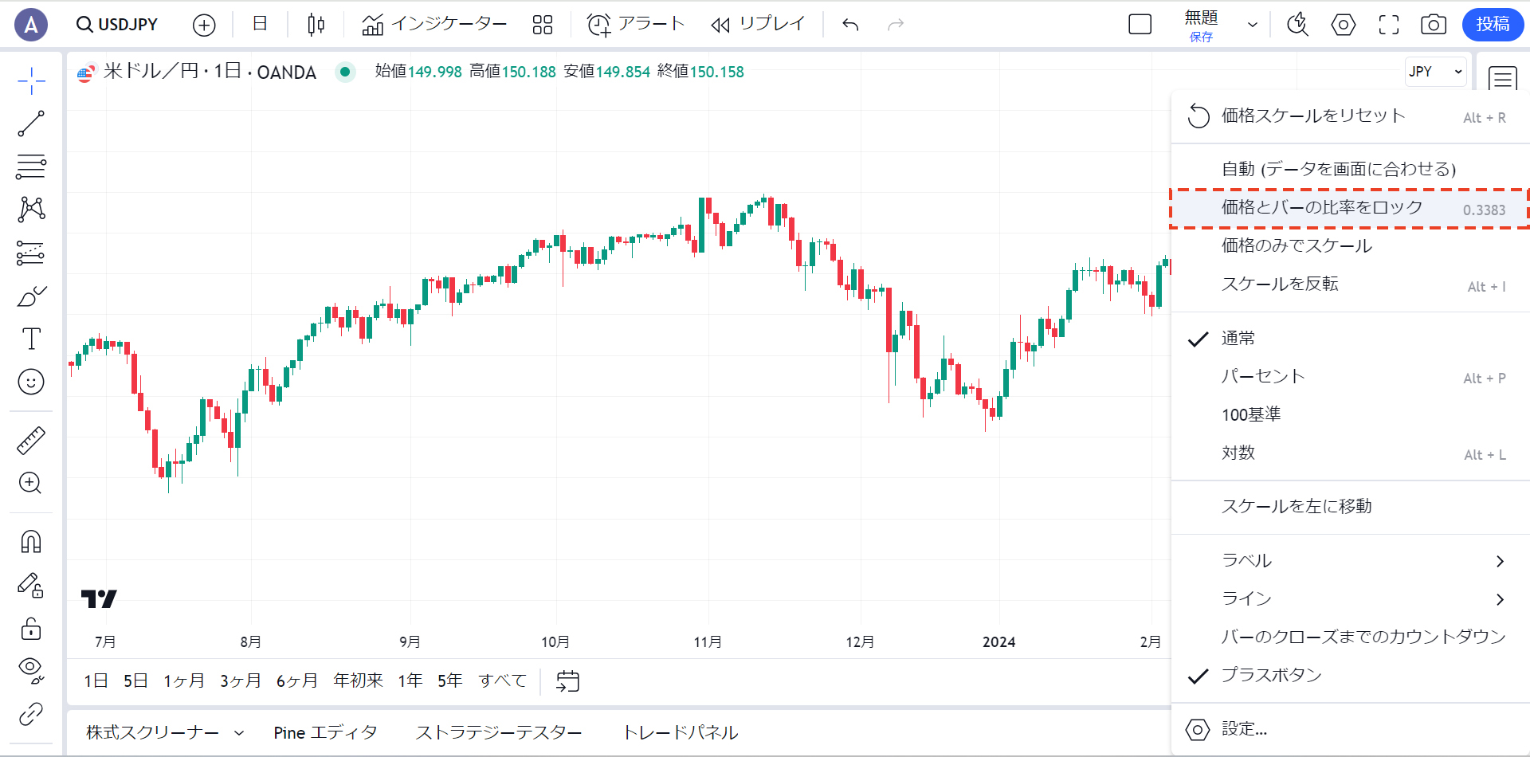Switch scale to 対数
The width and height of the screenshot is (1530, 757).
(x=1351, y=453)
